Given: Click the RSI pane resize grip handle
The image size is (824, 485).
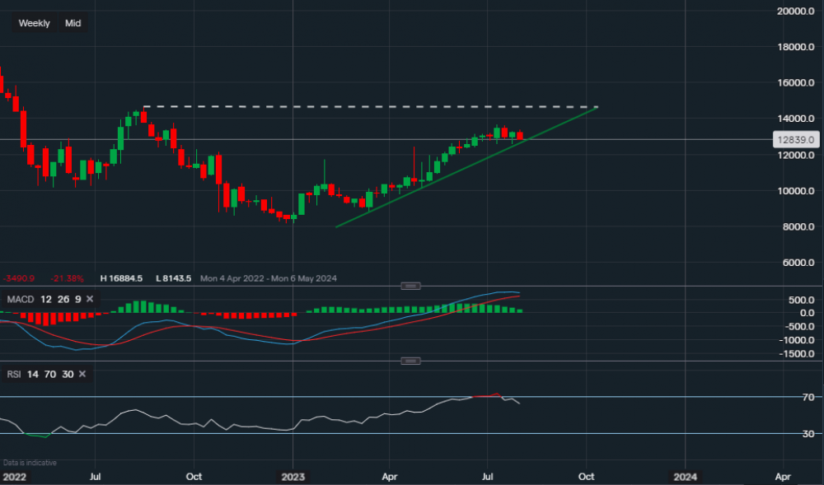Looking at the screenshot, I should point(410,361).
